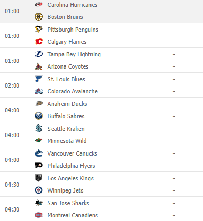Open the Anaheim Ducks team name
This screenshot has height=221, width=203.
pos(67,104)
